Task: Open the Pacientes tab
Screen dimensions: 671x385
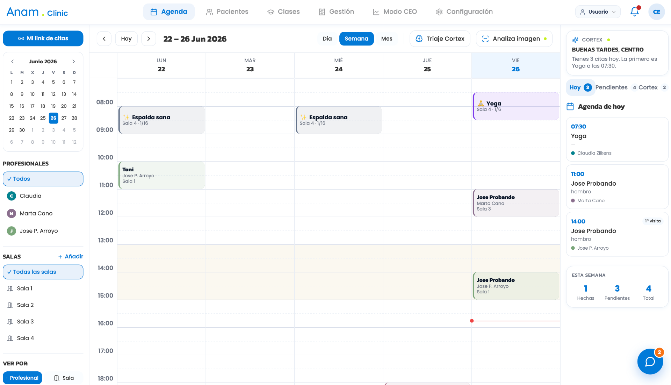Action: click(x=227, y=12)
